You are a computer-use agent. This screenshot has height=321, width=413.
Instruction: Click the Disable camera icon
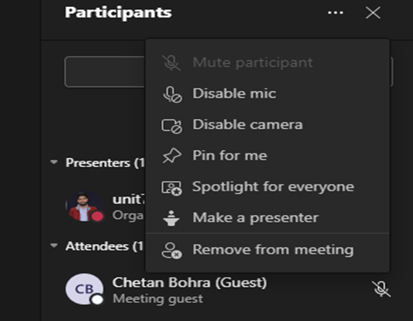pyautogui.click(x=172, y=126)
